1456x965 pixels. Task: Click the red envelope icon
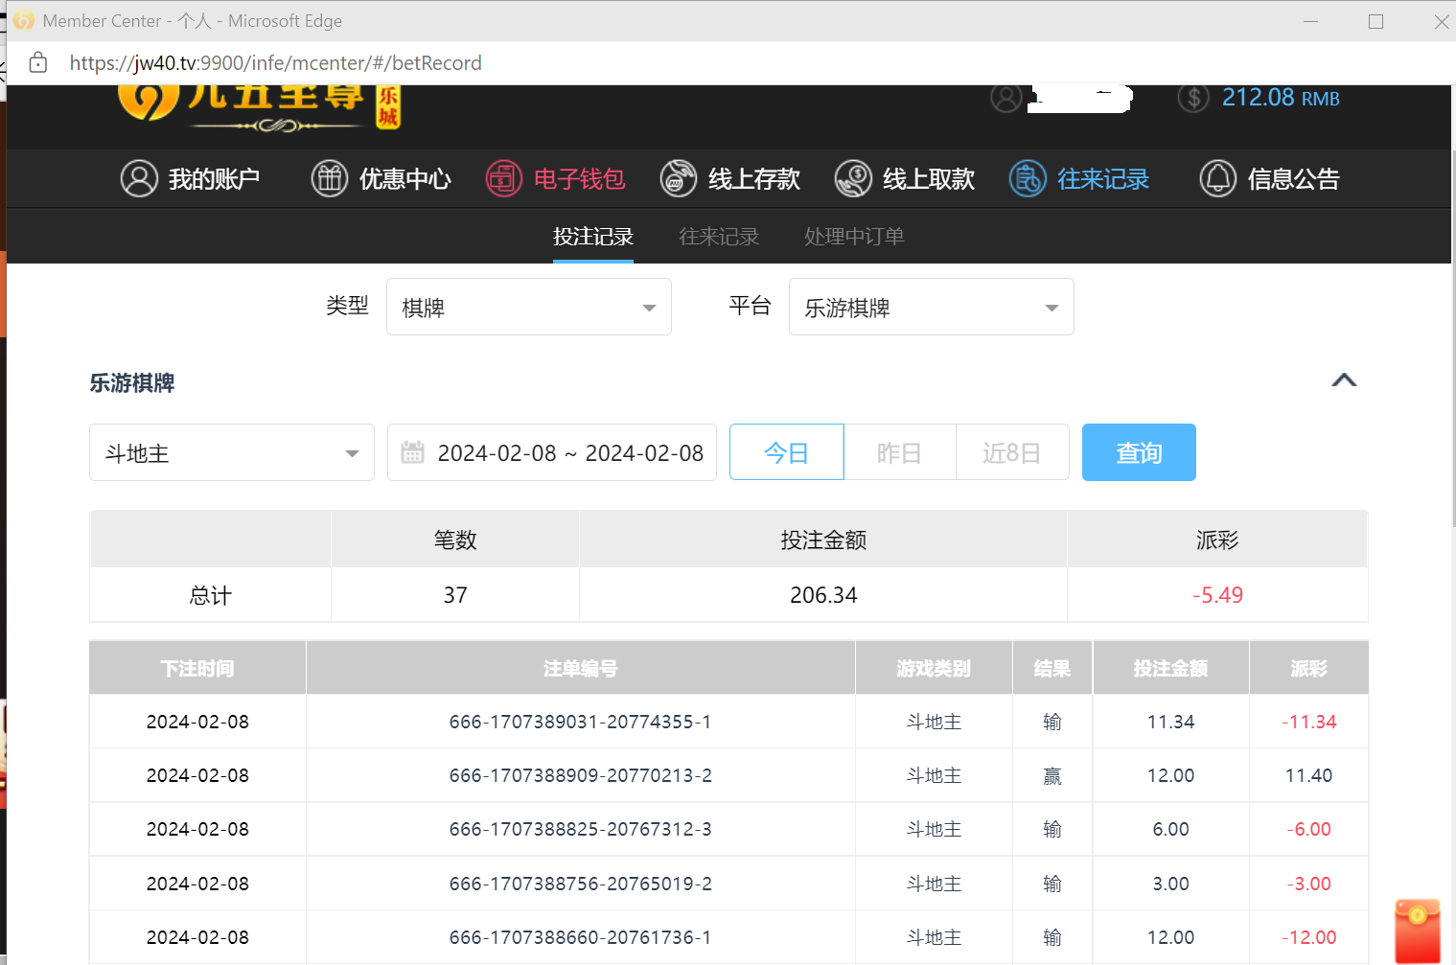tap(1417, 930)
